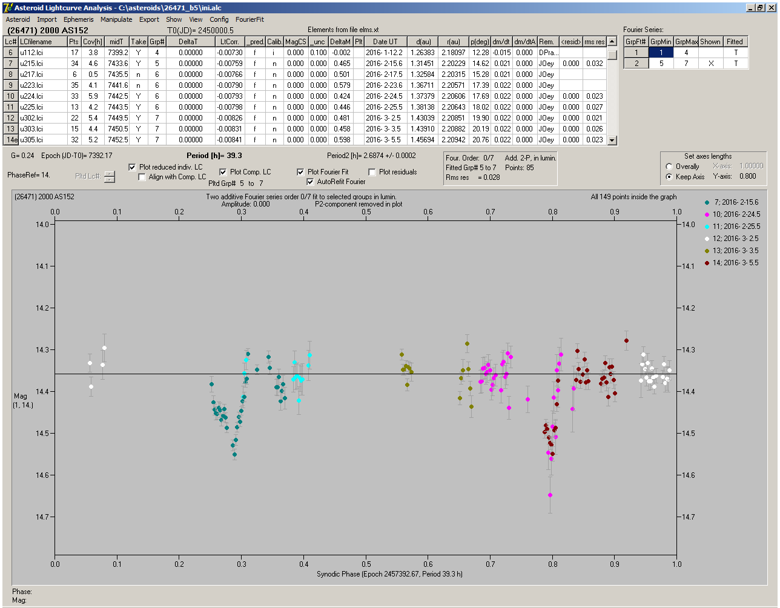Click the X-axis length field 1.00000
Image resolution: width=780 pixels, height=608 pixels.
751,166
